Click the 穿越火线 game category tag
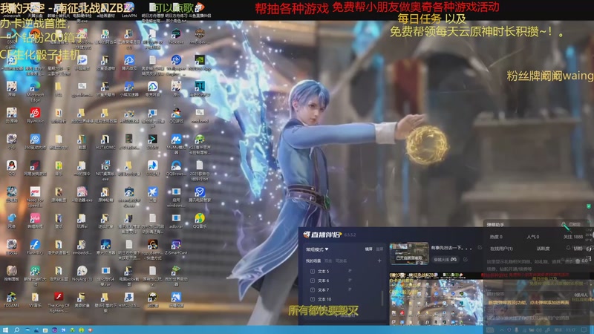Screen dimensions: 594x334 coord(445,259)
